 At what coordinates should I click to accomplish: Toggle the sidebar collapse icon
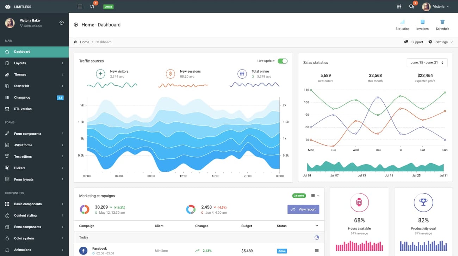pos(80,6)
